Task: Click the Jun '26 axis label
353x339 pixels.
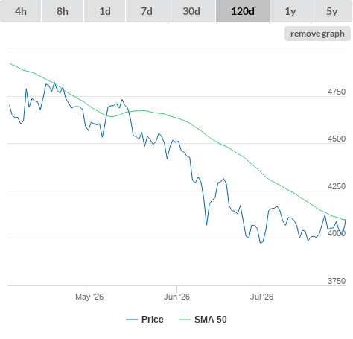Action: pyautogui.click(x=176, y=297)
